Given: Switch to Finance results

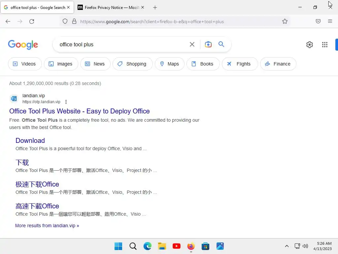Looking at the screenshot, I should click(x=278, y=64).
